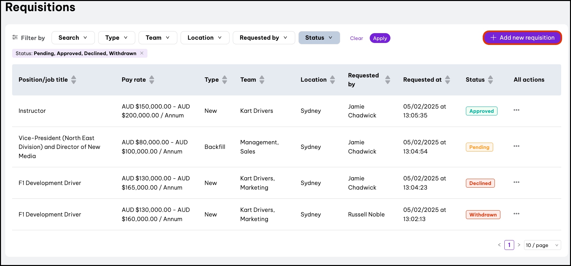Expand the Requested by filter
This screenshot has height=266, width=571.
pos(263,38)
